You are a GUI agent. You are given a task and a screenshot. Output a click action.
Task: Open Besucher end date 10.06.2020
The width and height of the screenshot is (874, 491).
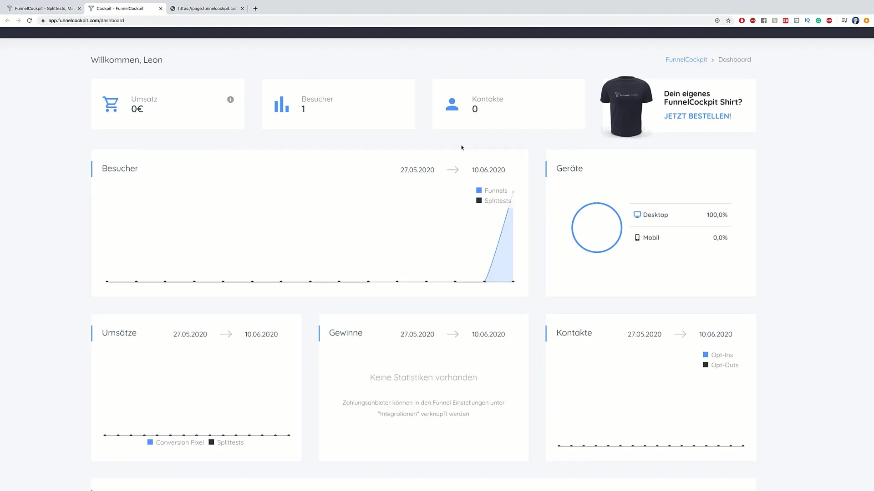[488, 170]
